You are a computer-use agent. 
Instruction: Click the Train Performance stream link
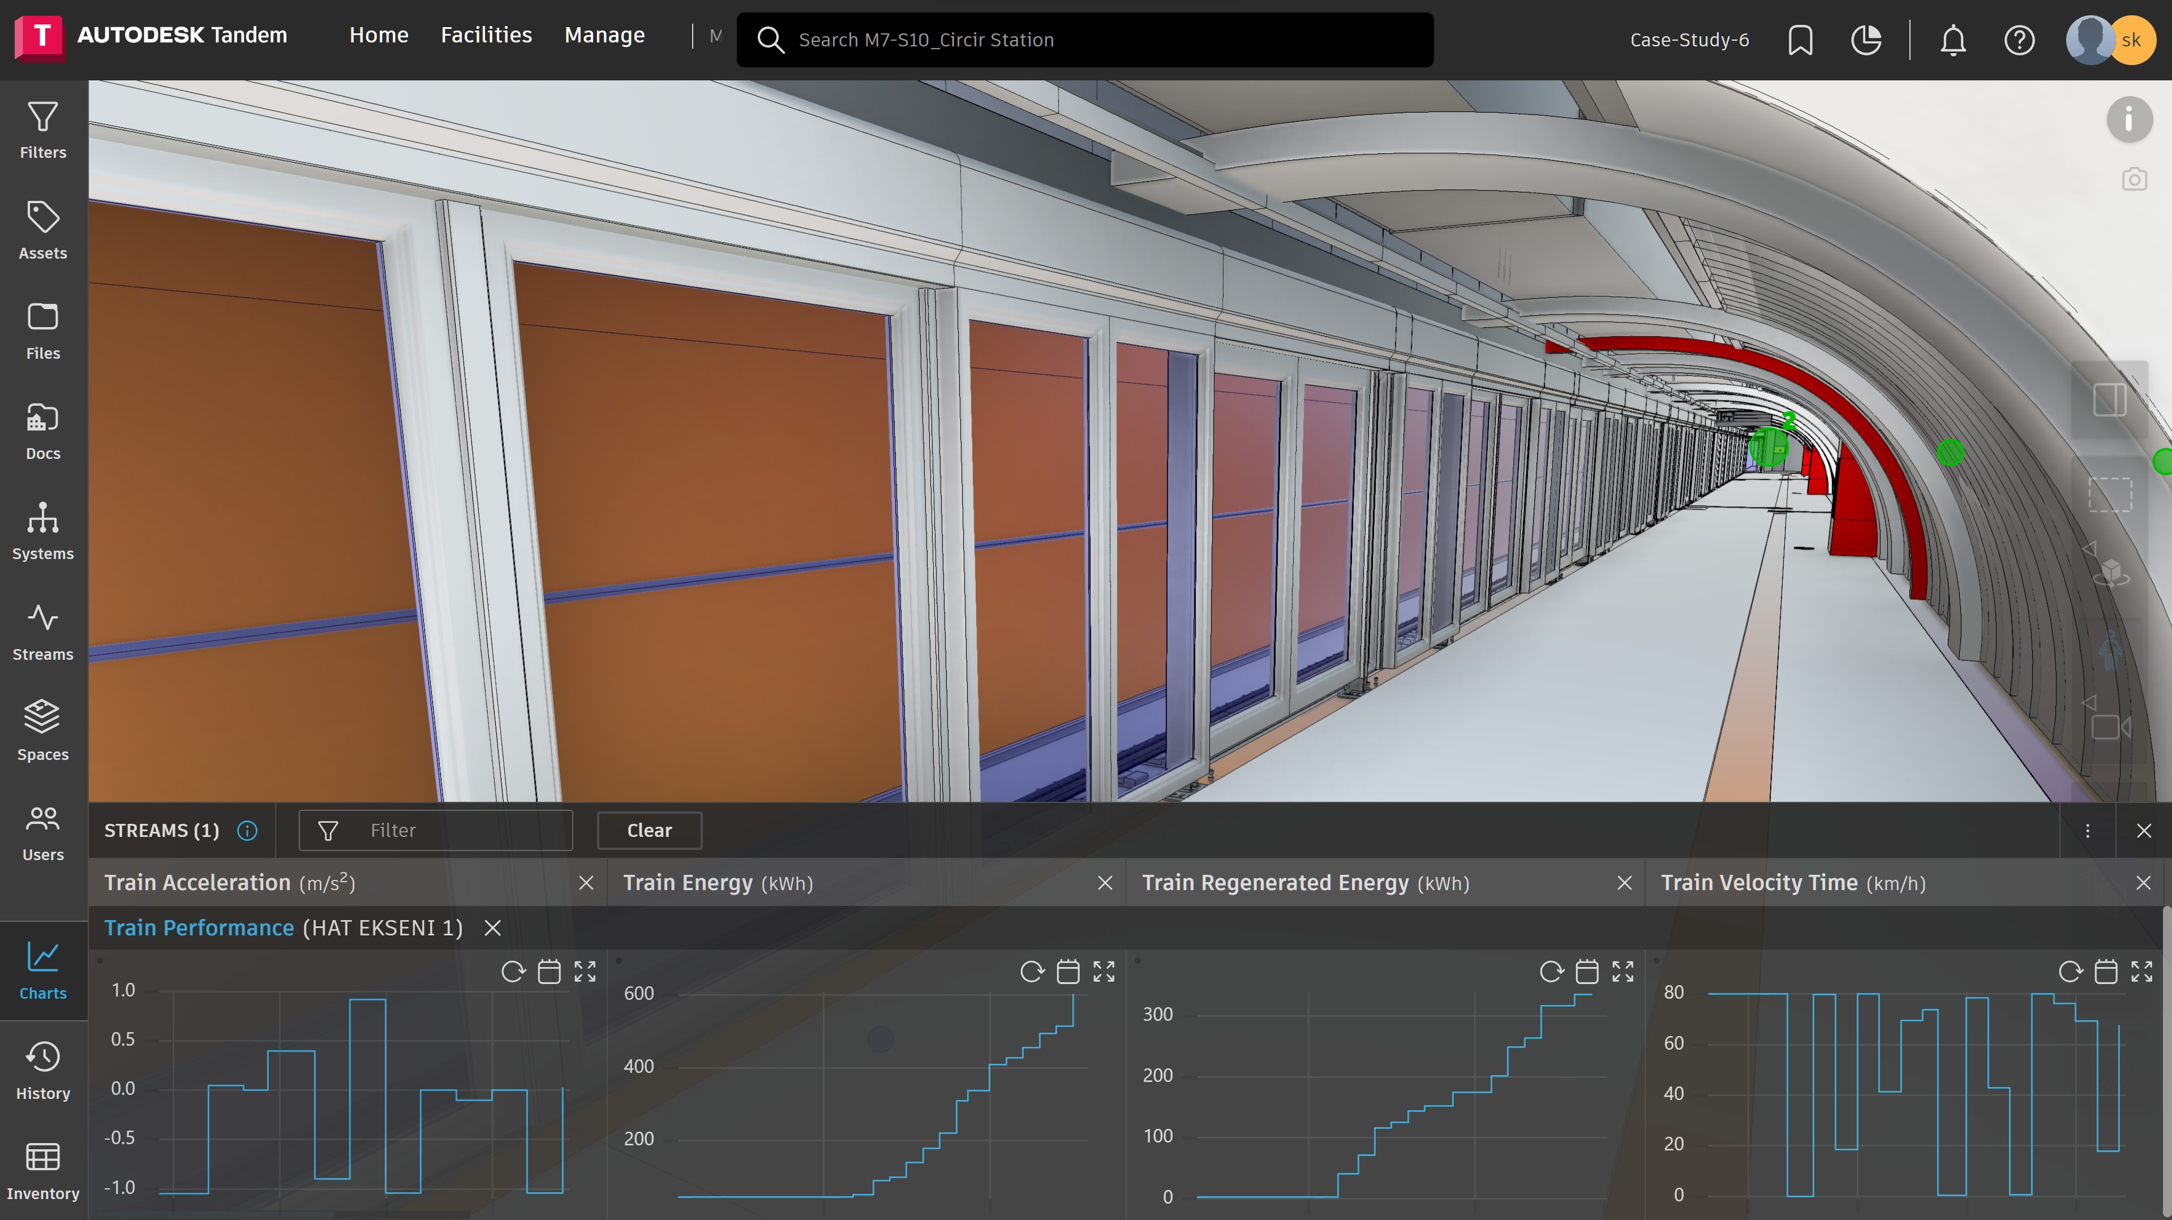tap(199, 927)
